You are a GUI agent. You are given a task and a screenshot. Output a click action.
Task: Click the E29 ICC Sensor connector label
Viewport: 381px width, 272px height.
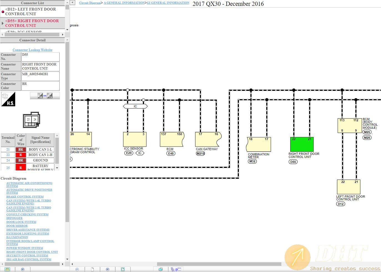[x=129, y=153]
